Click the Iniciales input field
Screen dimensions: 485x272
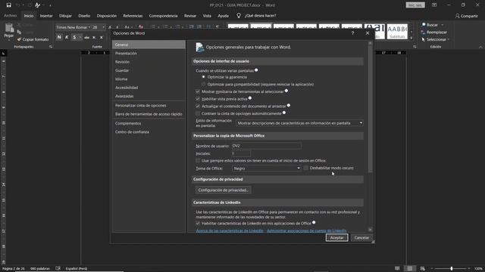241,153
